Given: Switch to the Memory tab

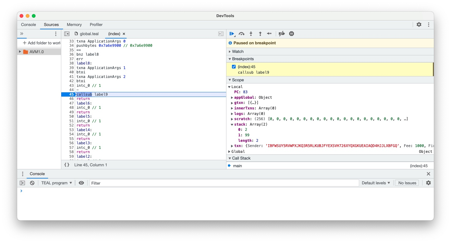Looking at the screenshot, I should 74,25.
